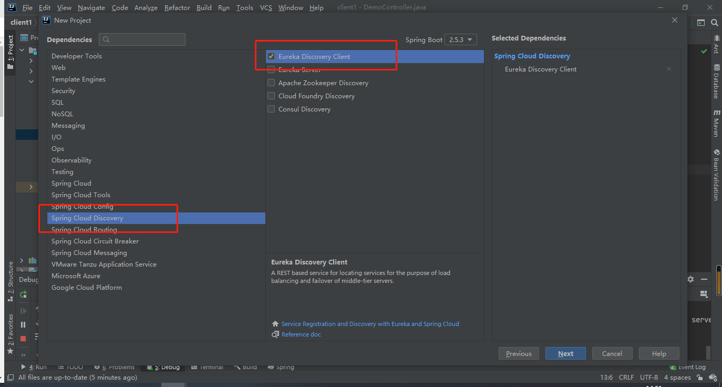Select the Spring Cloud category
Viewport: 722px width, 387px height.
coord(156,184)
